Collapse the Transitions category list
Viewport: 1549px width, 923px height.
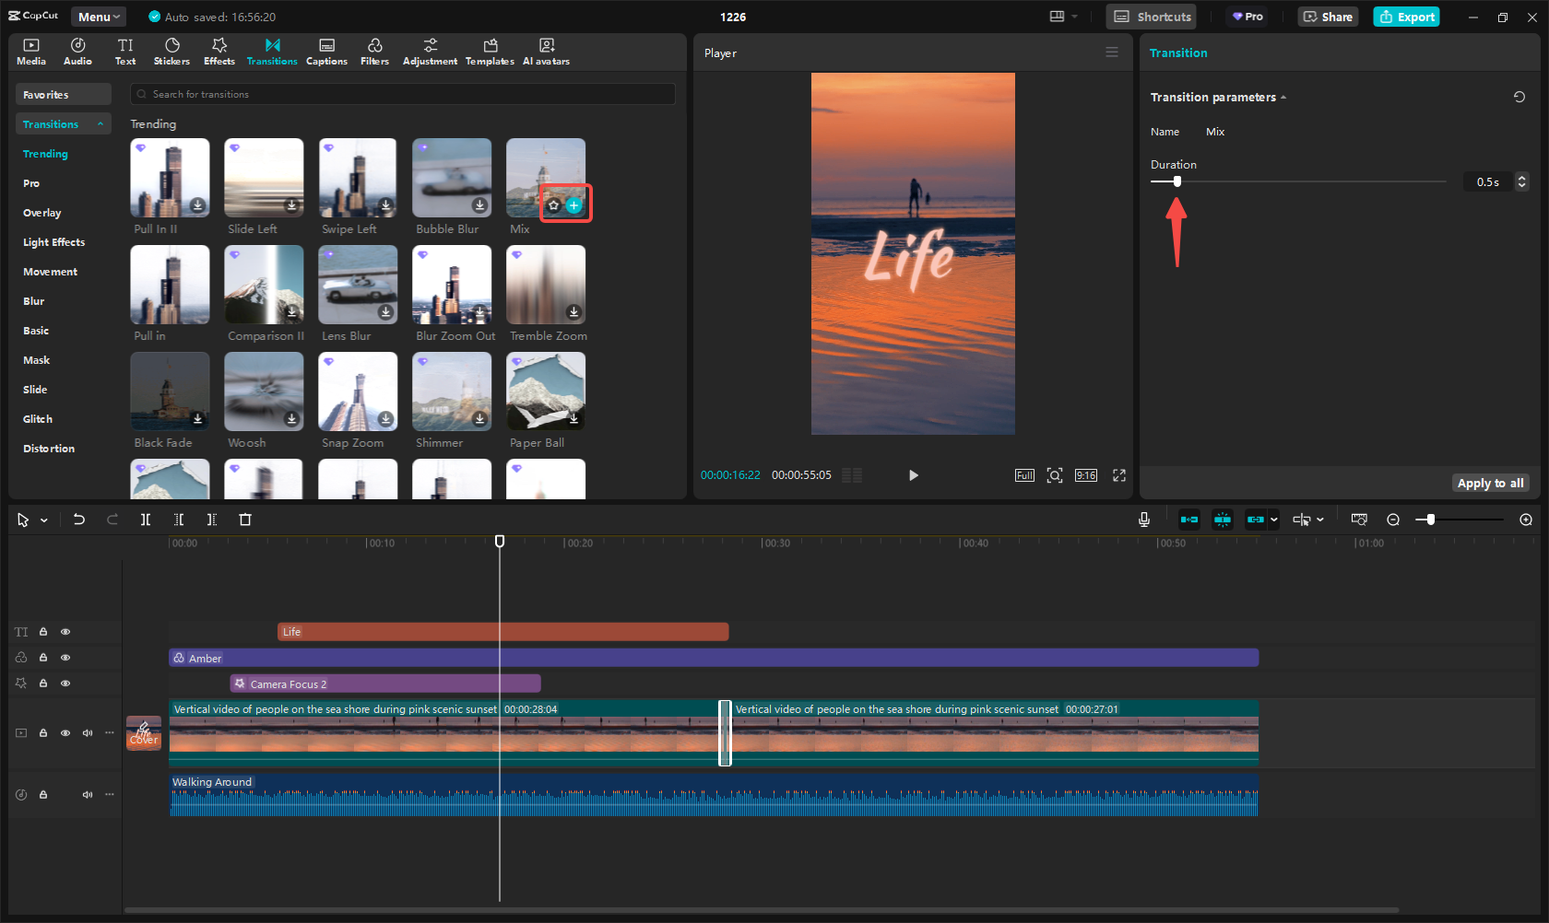click(x=101, y=124)
